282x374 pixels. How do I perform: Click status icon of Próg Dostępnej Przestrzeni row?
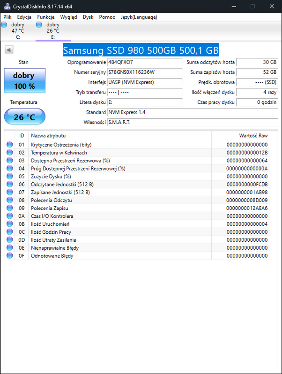(x=9, y=168)
